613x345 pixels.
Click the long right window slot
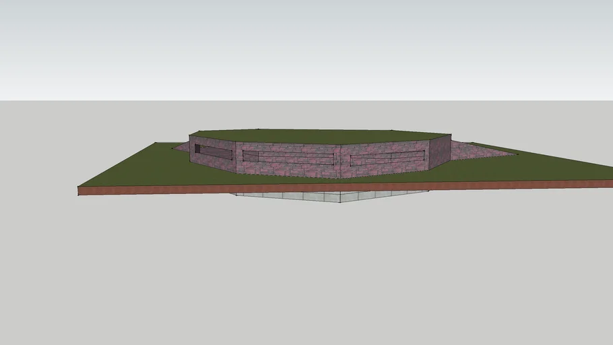(387, 158)
